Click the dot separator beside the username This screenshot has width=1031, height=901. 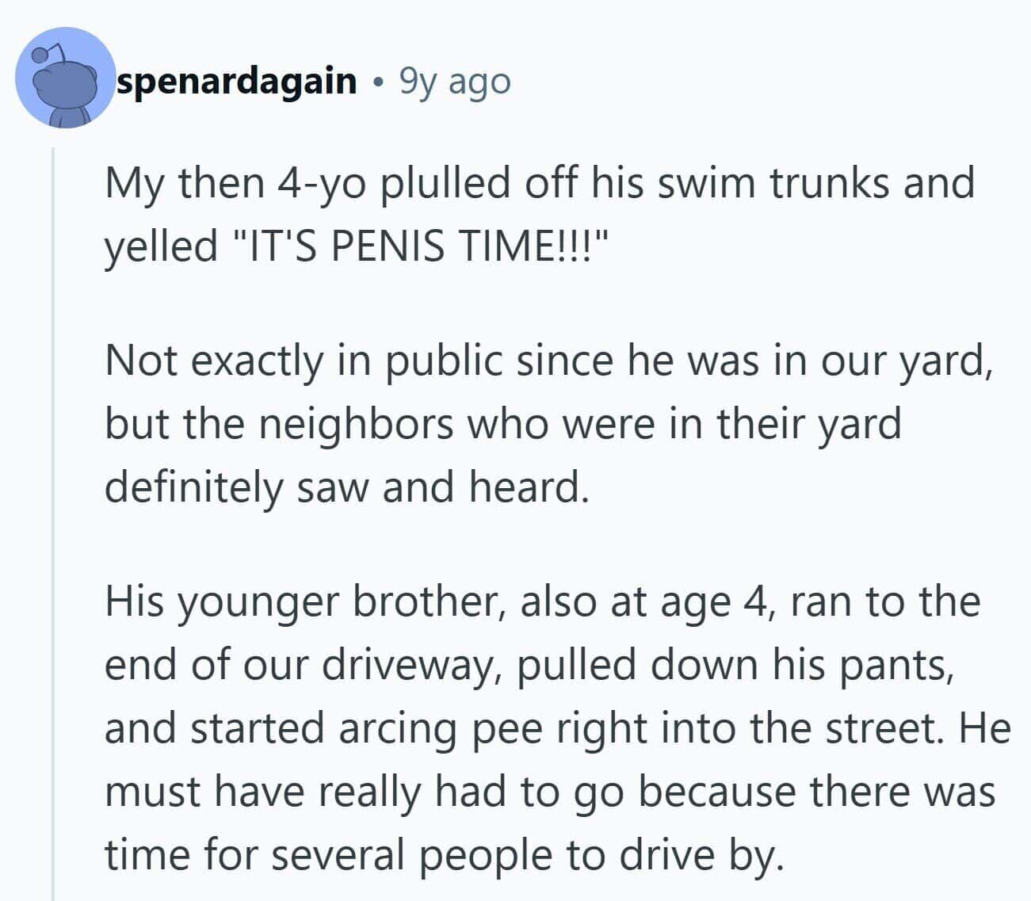(x=379, y=82)
